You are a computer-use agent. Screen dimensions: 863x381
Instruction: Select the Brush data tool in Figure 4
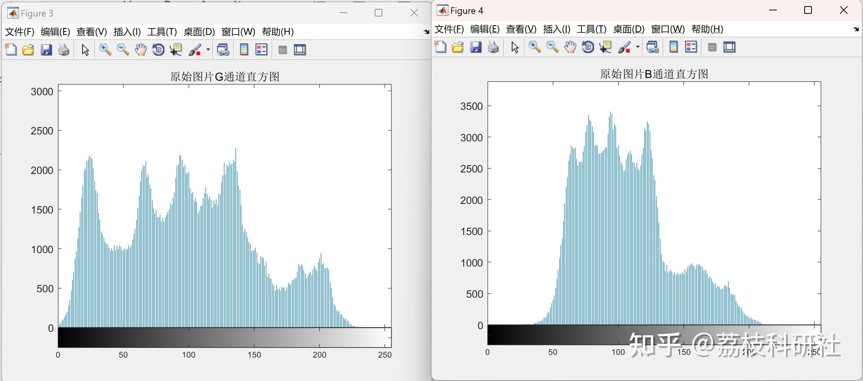coord(624,47)
